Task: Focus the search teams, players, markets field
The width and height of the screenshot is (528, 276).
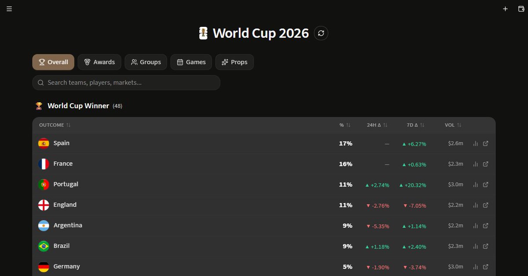Action: [x=126, y=83]
